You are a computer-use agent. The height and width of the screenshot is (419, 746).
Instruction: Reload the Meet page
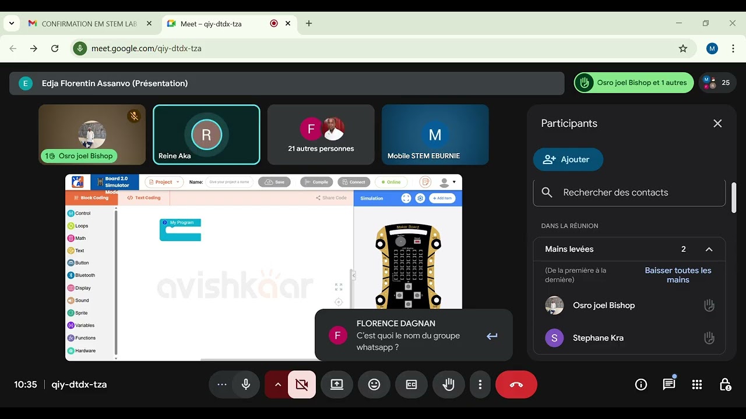55,49
